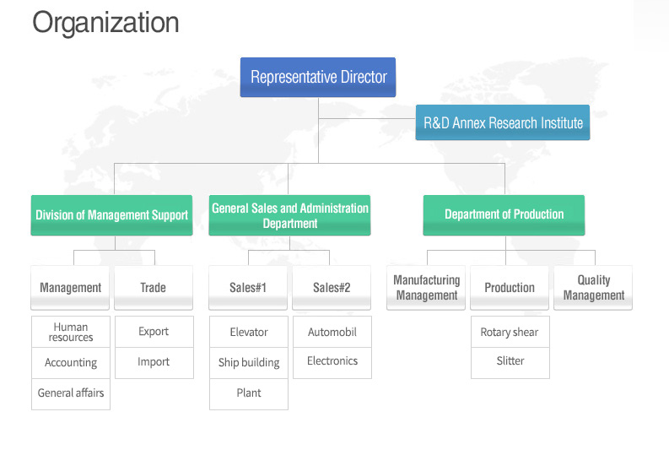Select the Trade unit box
669x455 pixels.
(154, 288)
